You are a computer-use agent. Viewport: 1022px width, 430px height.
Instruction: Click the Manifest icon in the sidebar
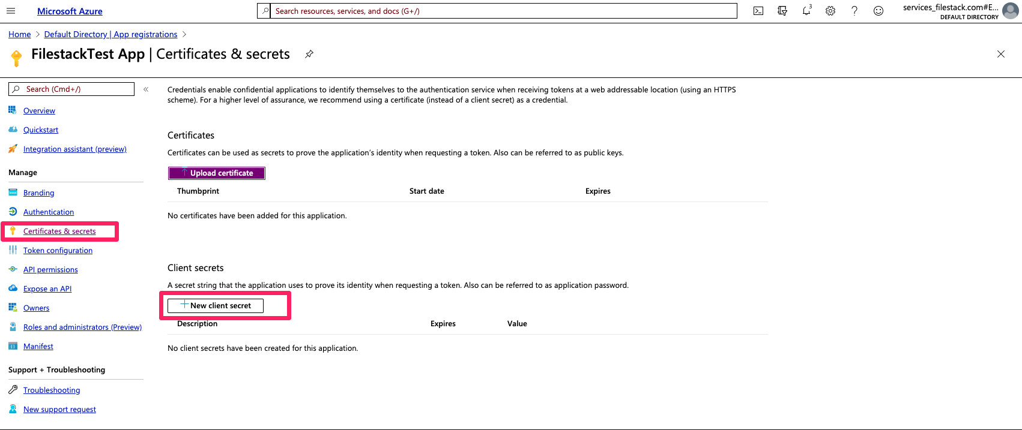tap(13, 346)
